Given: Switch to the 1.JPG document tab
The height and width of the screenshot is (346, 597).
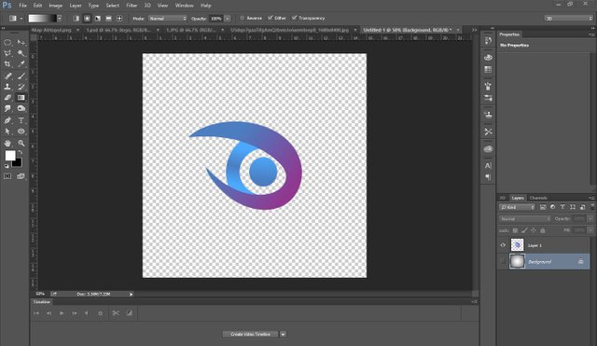Looking at the screenshot, I should click(x=191, y=30).
